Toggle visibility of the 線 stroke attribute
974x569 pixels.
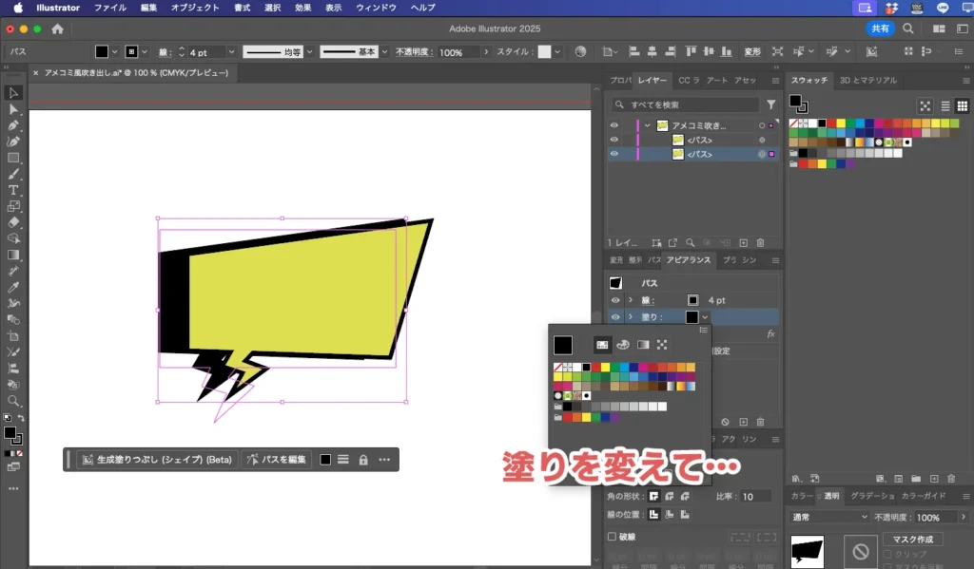click(614, 300)
